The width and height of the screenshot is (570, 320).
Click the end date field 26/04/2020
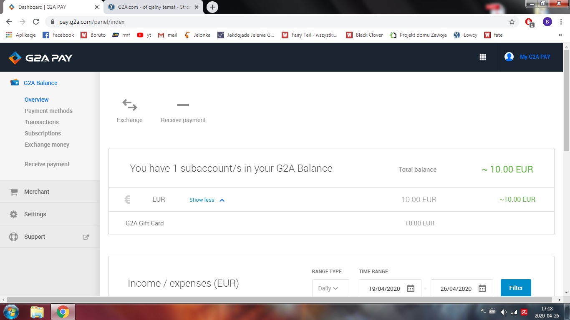(x=462, y=288)
